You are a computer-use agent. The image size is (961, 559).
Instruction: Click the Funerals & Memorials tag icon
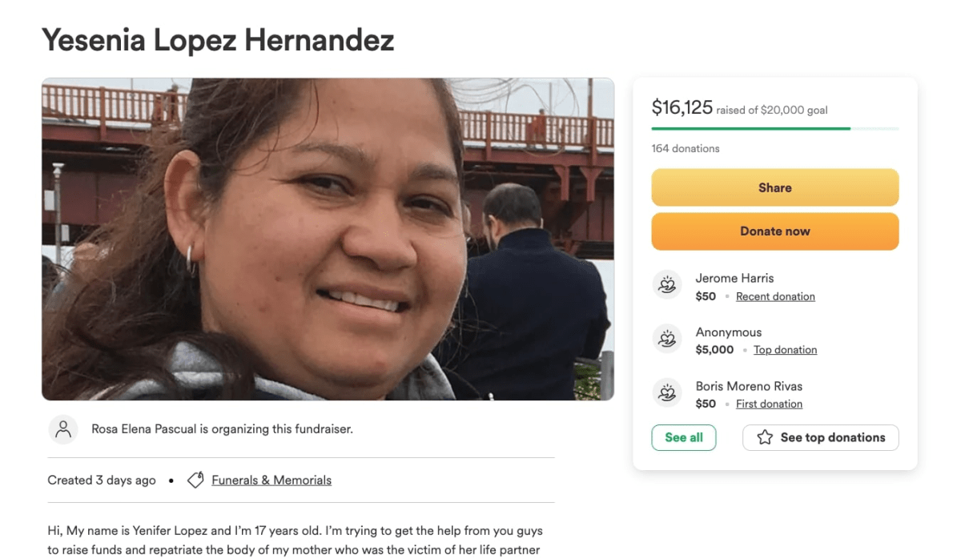click(195, 480)
